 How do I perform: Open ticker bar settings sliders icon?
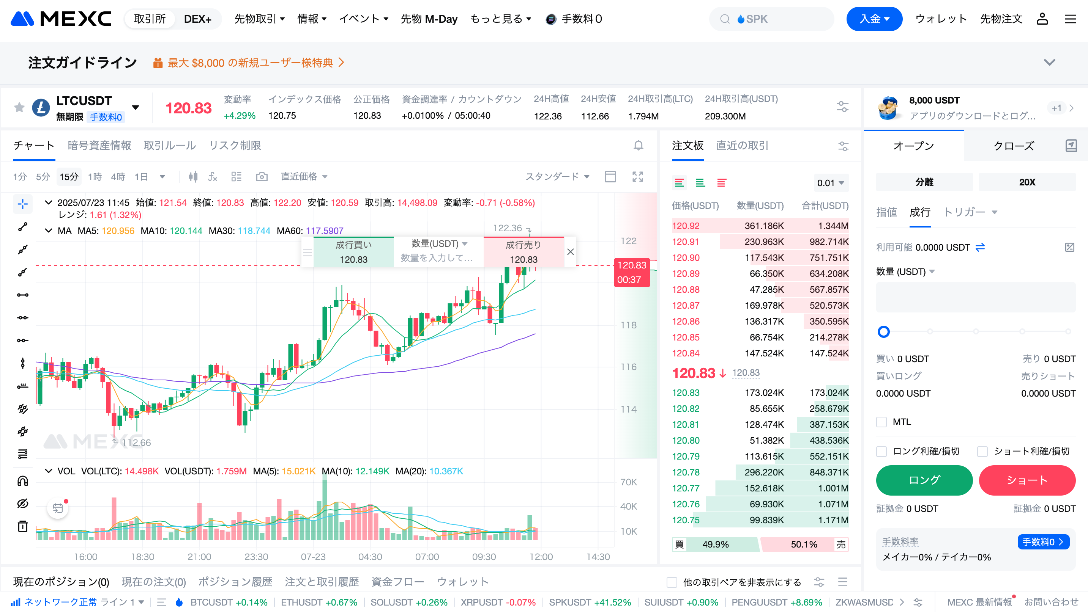click(843, 107)
